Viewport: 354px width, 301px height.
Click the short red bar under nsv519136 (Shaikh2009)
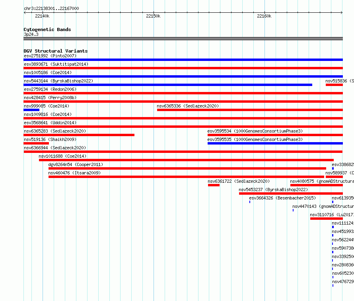click(36, 143)
